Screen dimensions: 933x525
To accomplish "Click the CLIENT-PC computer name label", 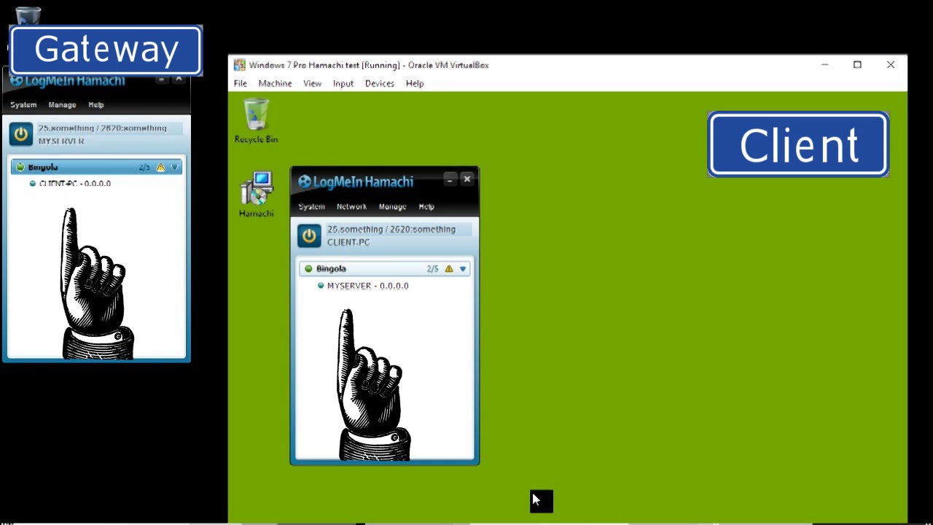I will pos(348,242).
